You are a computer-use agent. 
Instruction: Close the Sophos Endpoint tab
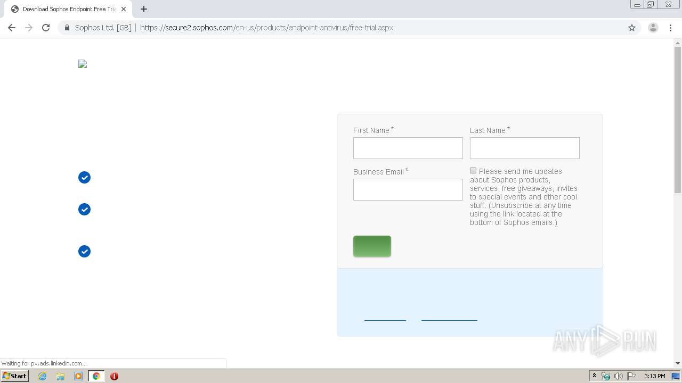click(124, 9)
